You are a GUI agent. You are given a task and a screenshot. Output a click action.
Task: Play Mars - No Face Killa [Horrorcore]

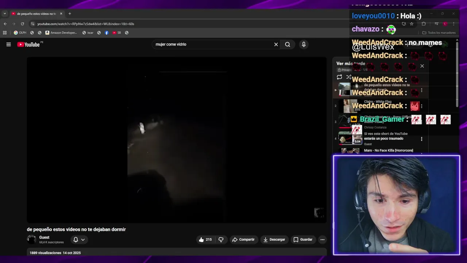[389, 150]
